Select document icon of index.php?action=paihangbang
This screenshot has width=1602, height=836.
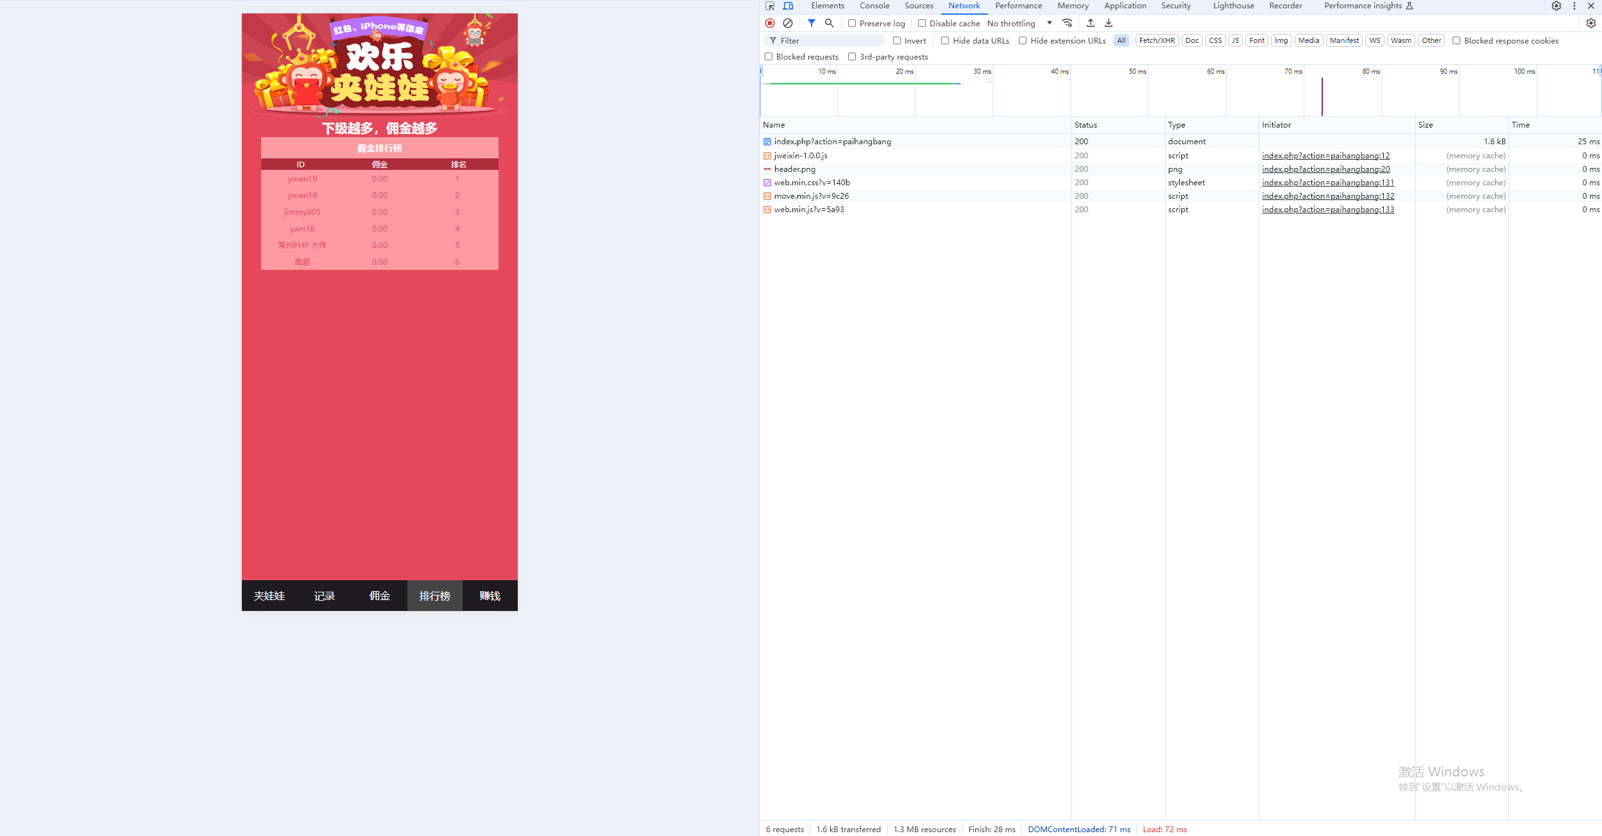pos(767,142)
